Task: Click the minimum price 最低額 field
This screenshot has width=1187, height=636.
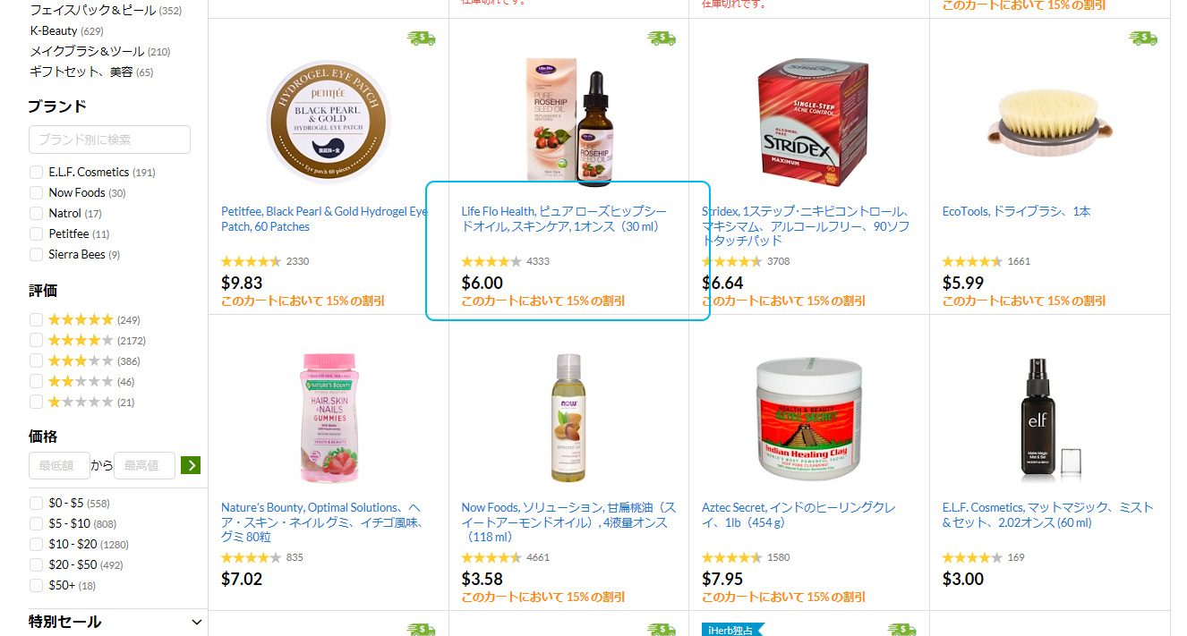Action: click(x=59, y=465)
